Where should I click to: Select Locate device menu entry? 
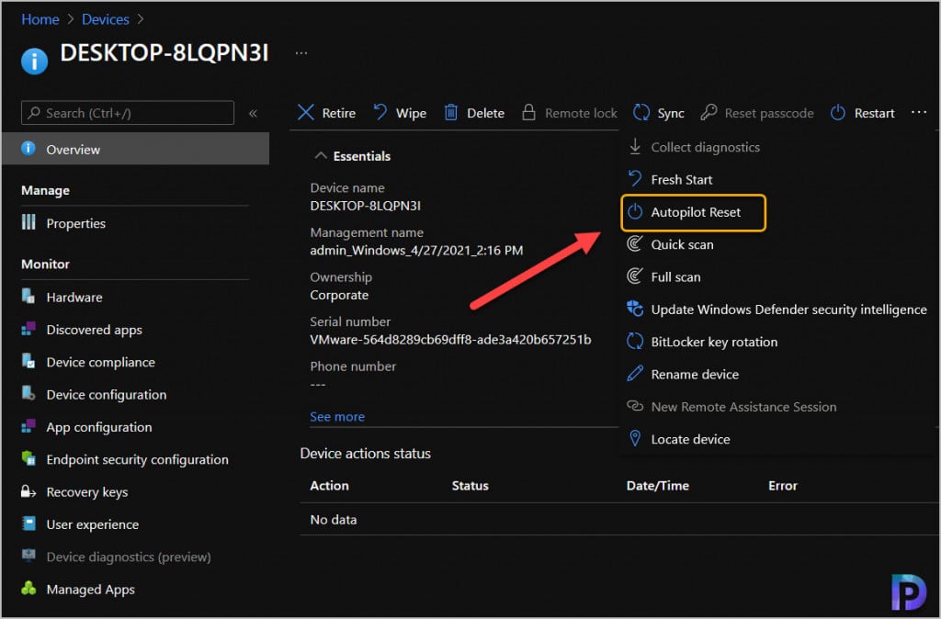point(690,439)
